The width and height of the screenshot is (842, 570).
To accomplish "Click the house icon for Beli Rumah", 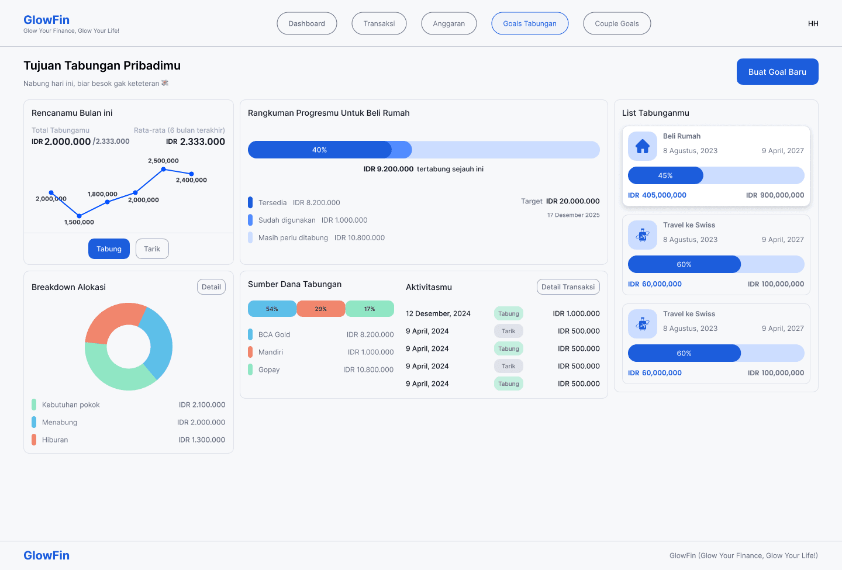I will [643, 146].
